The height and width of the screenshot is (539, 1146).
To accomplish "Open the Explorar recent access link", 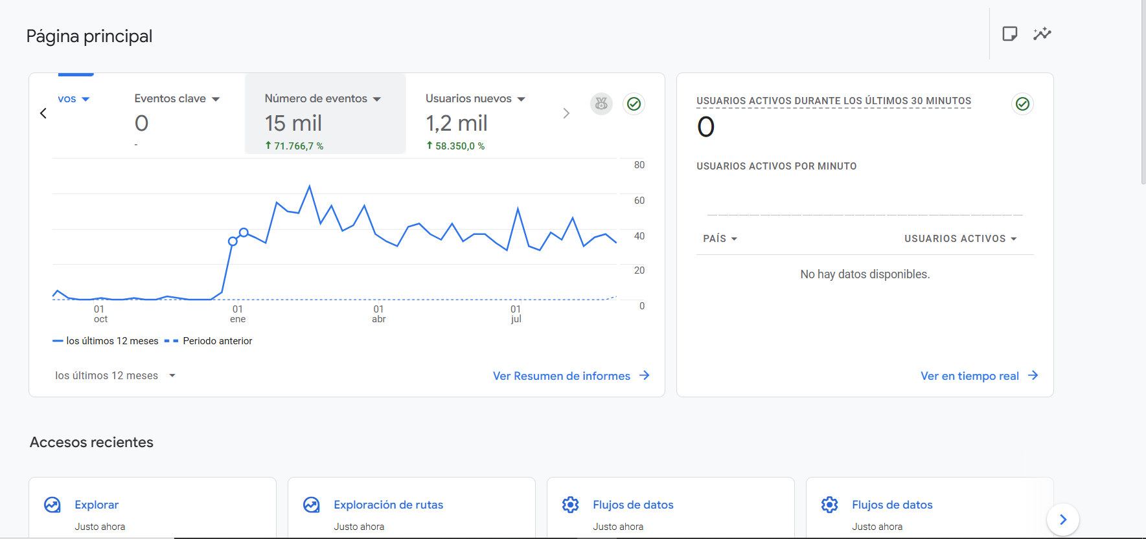I will (97, 505).
